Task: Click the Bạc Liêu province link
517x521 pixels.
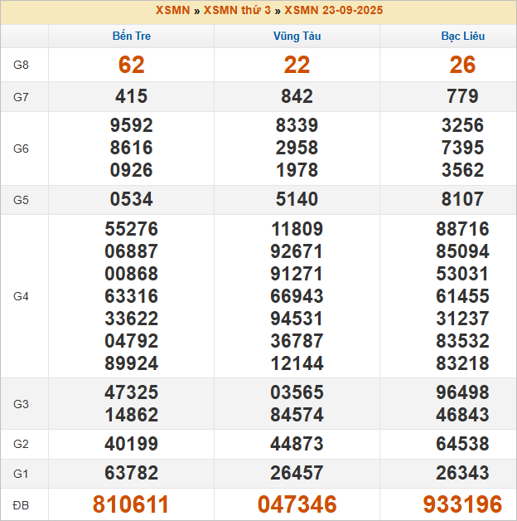Action: 462,37
